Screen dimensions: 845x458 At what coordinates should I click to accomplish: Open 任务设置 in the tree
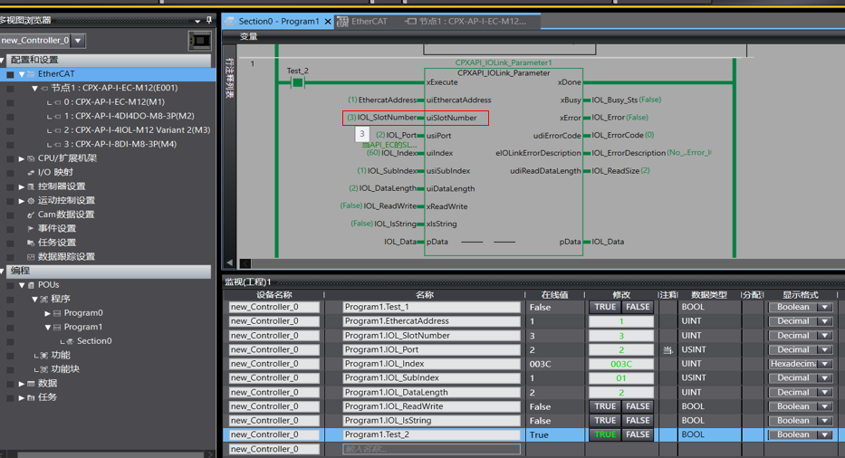(56, 243)
